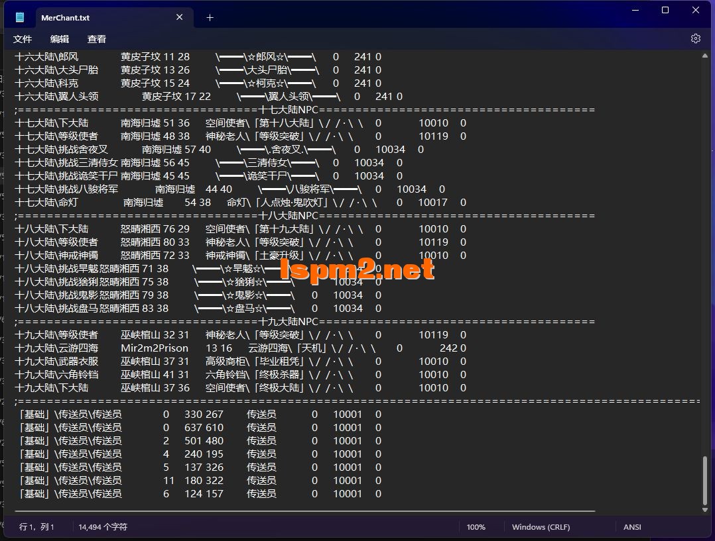Viewport: 715px width, 541px height.
Task: Click the 传送员 line with 637 610
Action: coord(200,428)
